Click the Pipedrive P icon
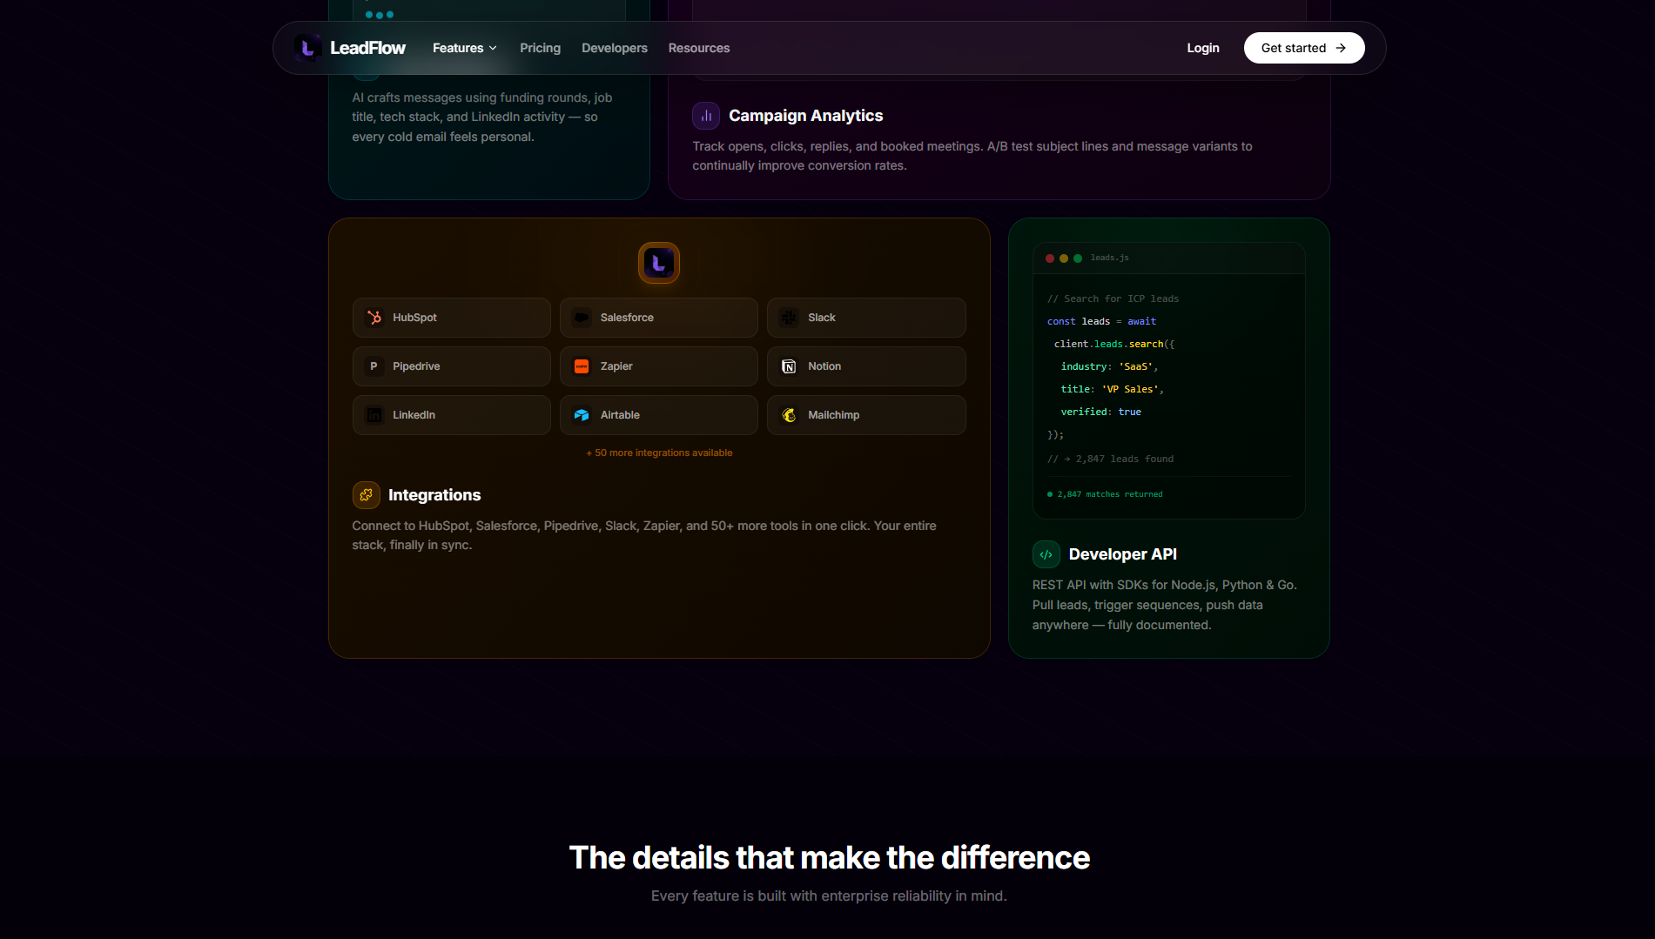1655x939 pixels. coord(374,366)
